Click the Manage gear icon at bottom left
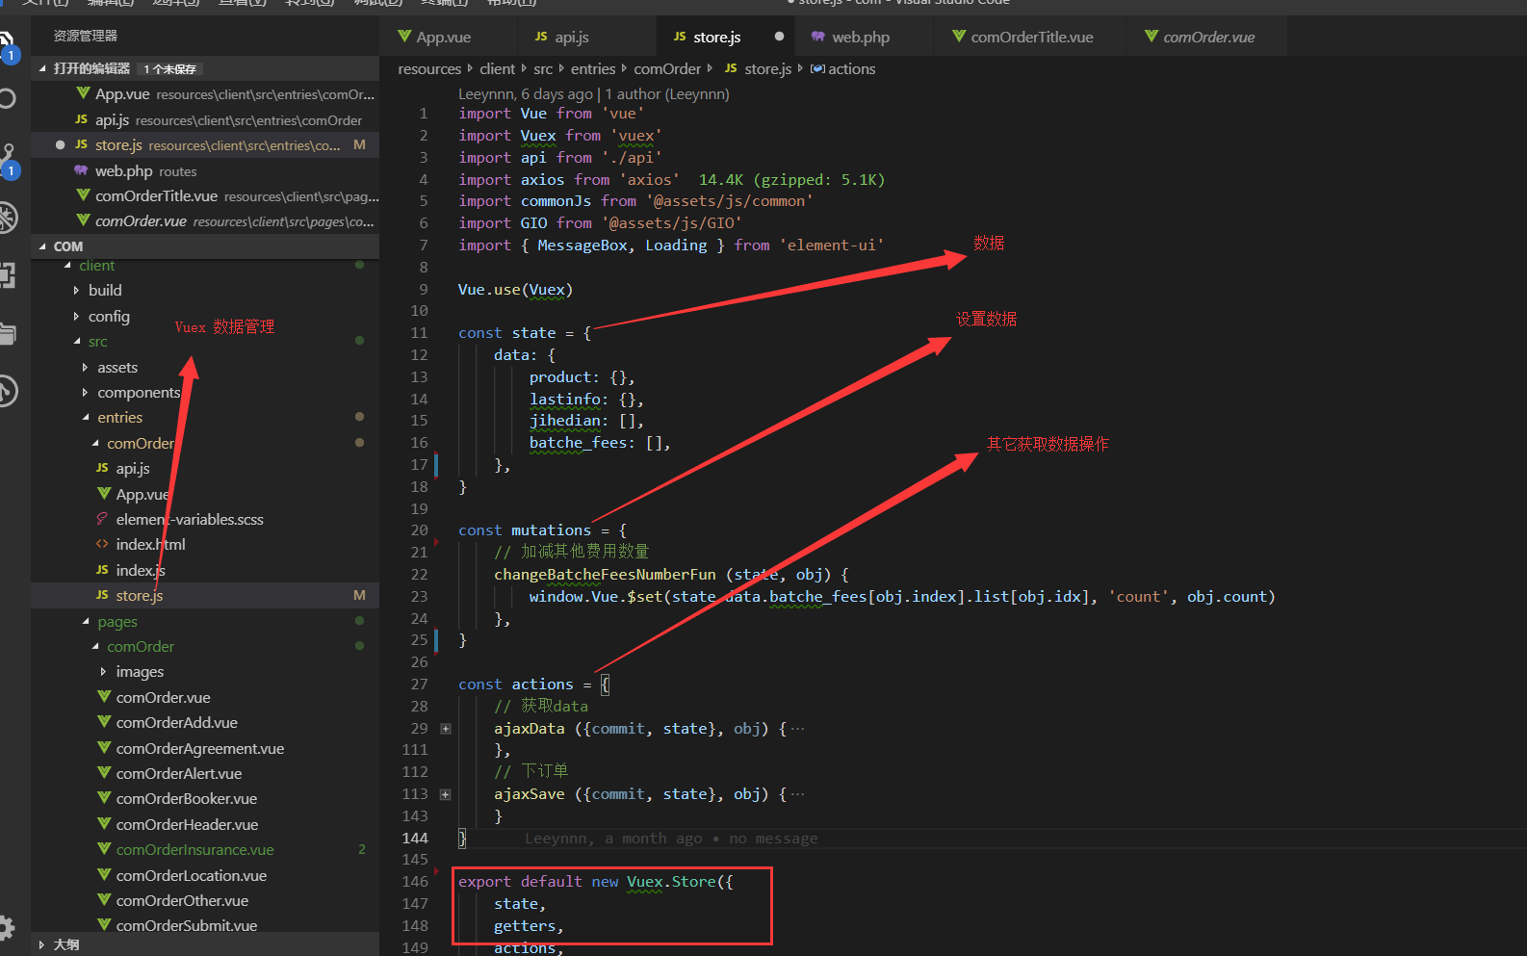Viewport: 1527px width, 956px height. click(x=8, y=927)
